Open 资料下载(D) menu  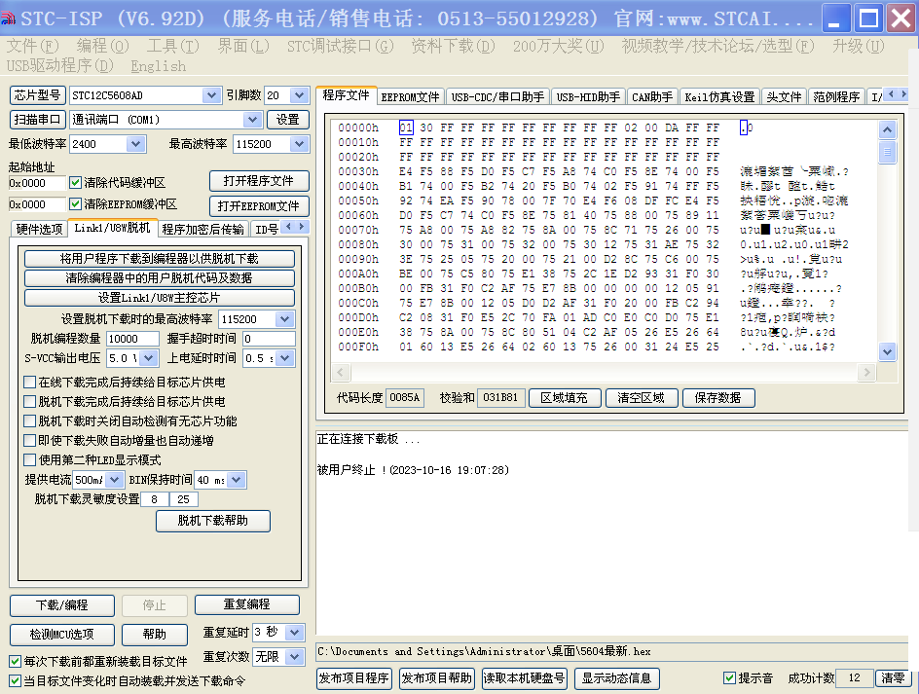[x=453, y=46]
